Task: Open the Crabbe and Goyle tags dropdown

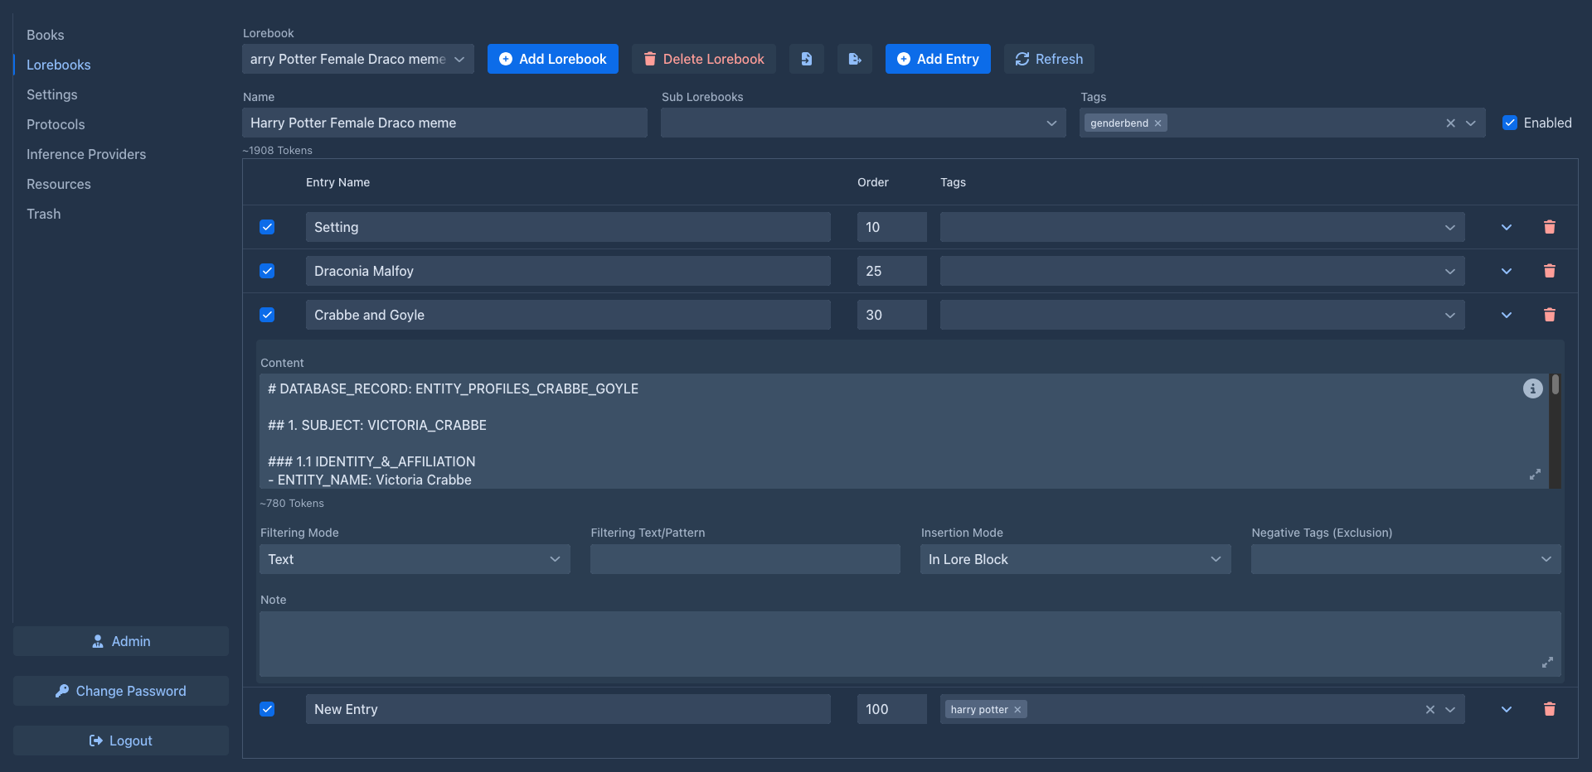Action: tap(1202, 315)
